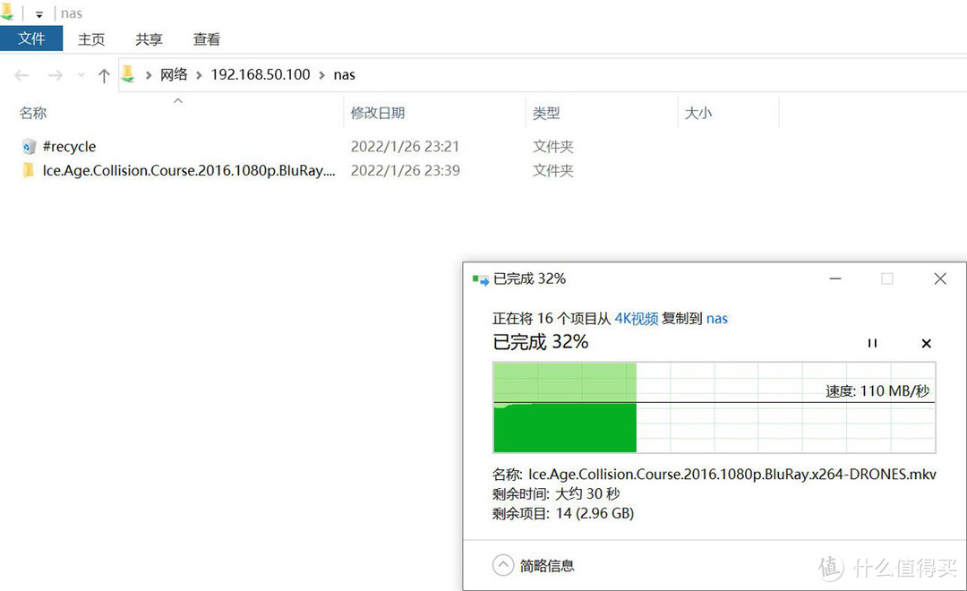Open the recent locations dropdown arrow
This screenshot has height=591, width=967.
(x=81, y=75)
